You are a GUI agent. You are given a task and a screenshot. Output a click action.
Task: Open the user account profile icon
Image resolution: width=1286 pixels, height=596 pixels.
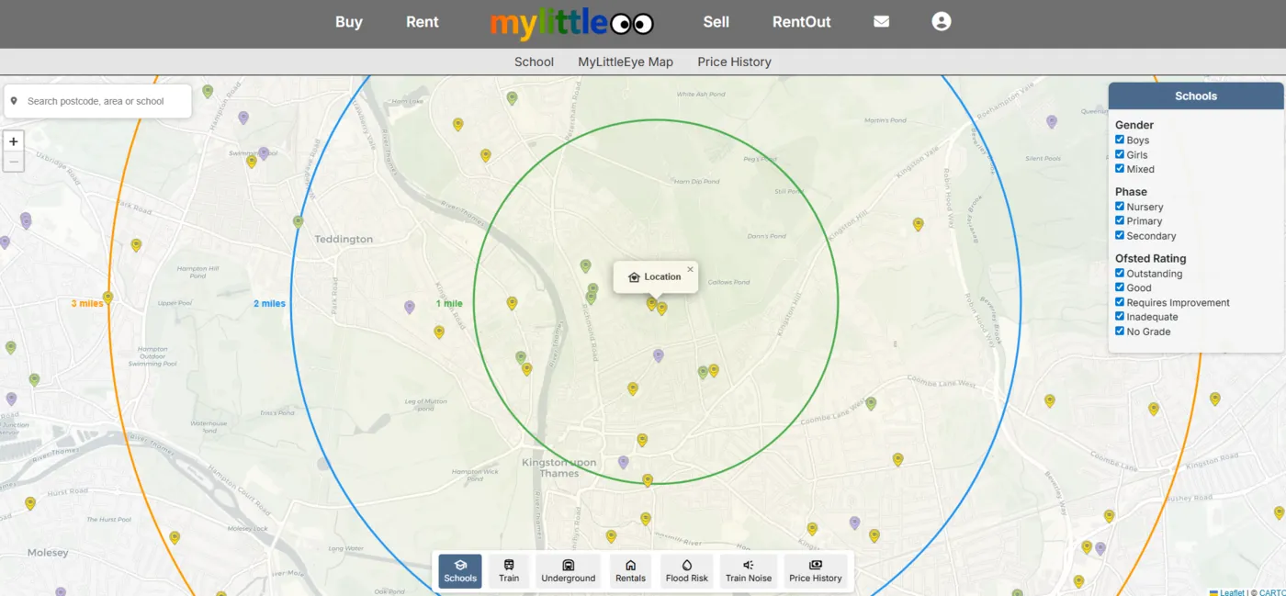[x=941, y=22]
